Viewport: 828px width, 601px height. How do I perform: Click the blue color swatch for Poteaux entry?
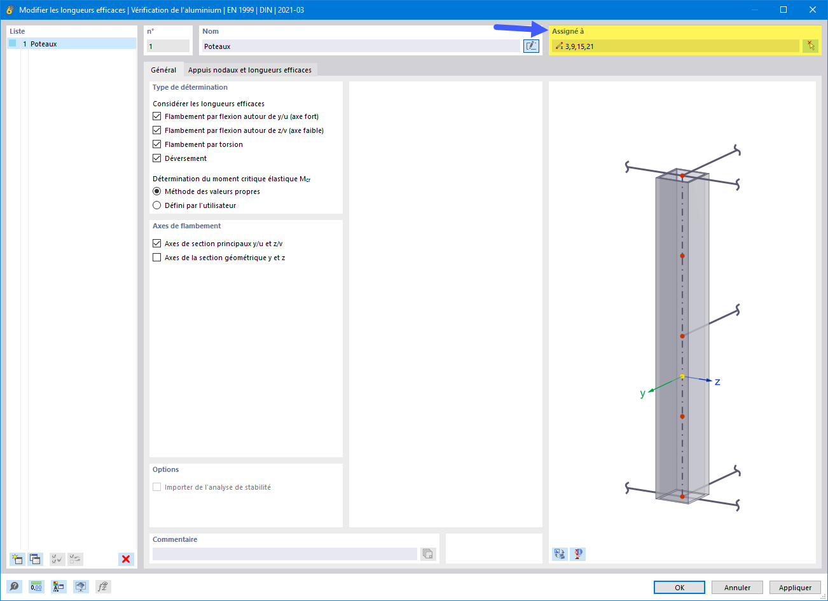(x=12, y=43)
